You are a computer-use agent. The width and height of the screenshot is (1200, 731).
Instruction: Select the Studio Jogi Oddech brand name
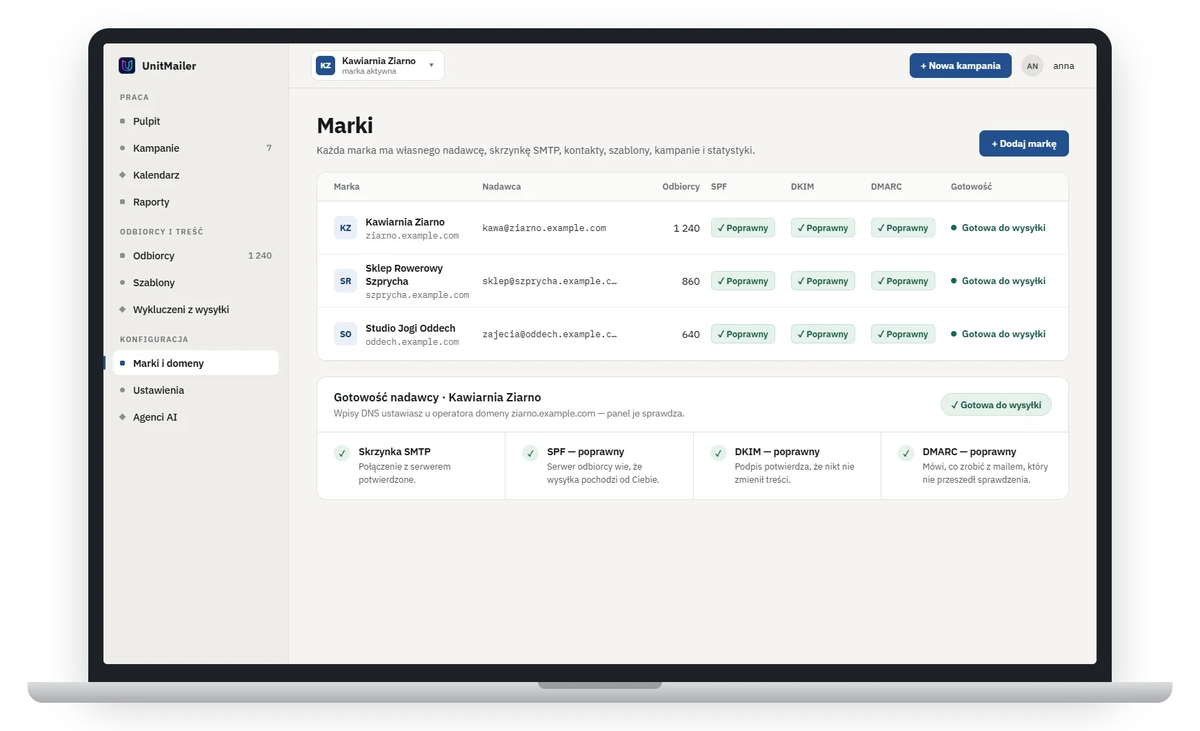click(x=410, y=328)
